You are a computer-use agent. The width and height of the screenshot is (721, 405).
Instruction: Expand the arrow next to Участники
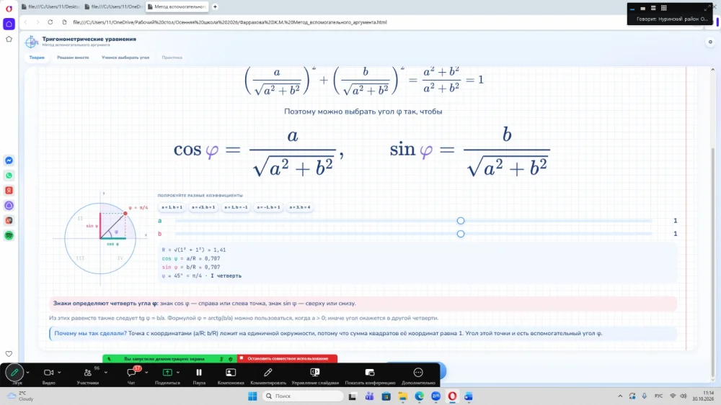click(x=106, y=373)
